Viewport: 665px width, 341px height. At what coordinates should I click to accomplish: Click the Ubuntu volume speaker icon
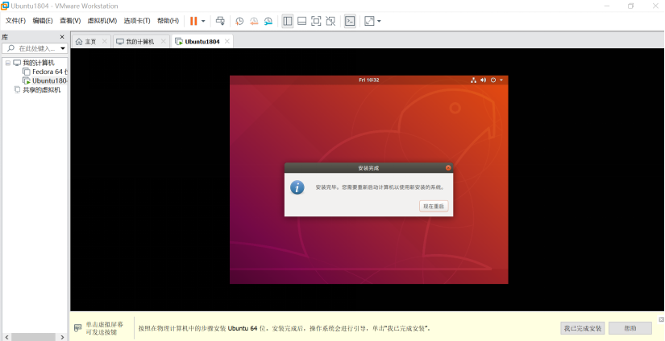[484, 80]
